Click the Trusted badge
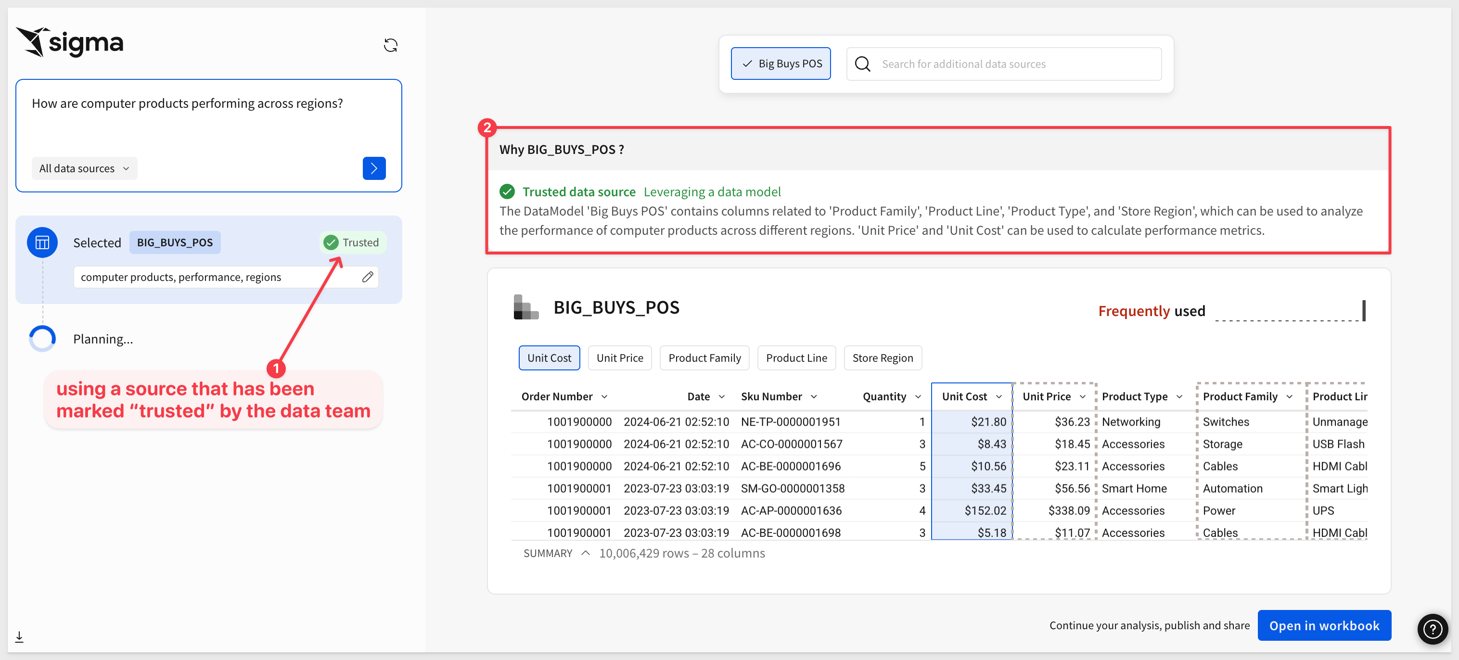Image resolution: width=1459 pixels, height=660 pixels. (x=352, y=242)
